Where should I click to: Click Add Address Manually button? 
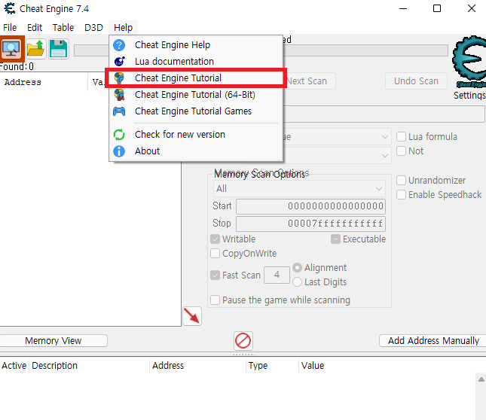[433, 341]
